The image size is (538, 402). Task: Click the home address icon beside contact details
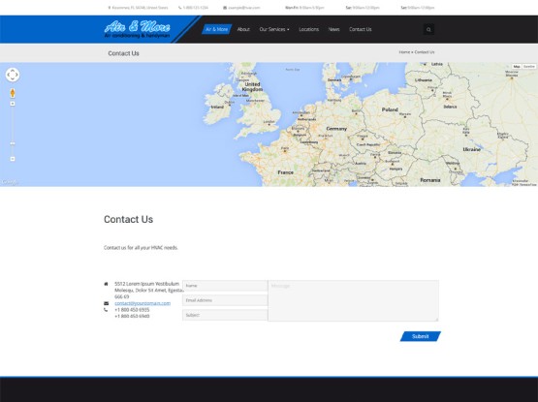pos(106,284)
